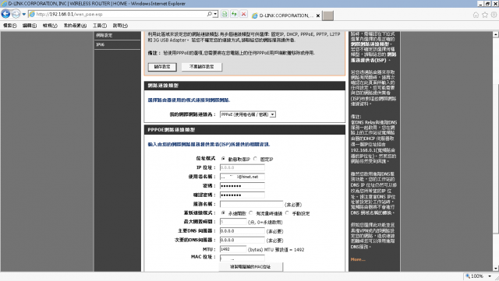The height and width of the screenshot is (281, 499).
Task: Click the address bar URL field
Action: 121,14
